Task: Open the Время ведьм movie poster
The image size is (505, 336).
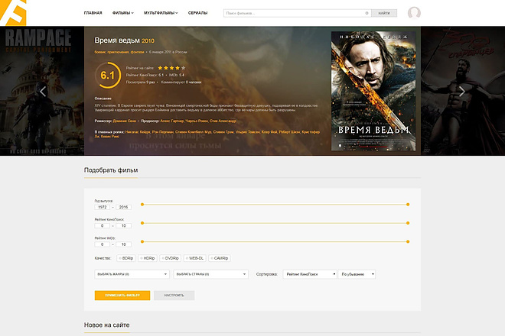Action: (x=373, y=91)
